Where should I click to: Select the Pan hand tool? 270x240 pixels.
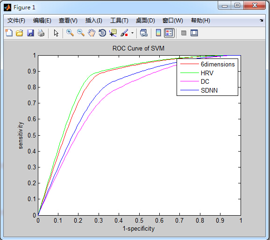pos(92,33)
